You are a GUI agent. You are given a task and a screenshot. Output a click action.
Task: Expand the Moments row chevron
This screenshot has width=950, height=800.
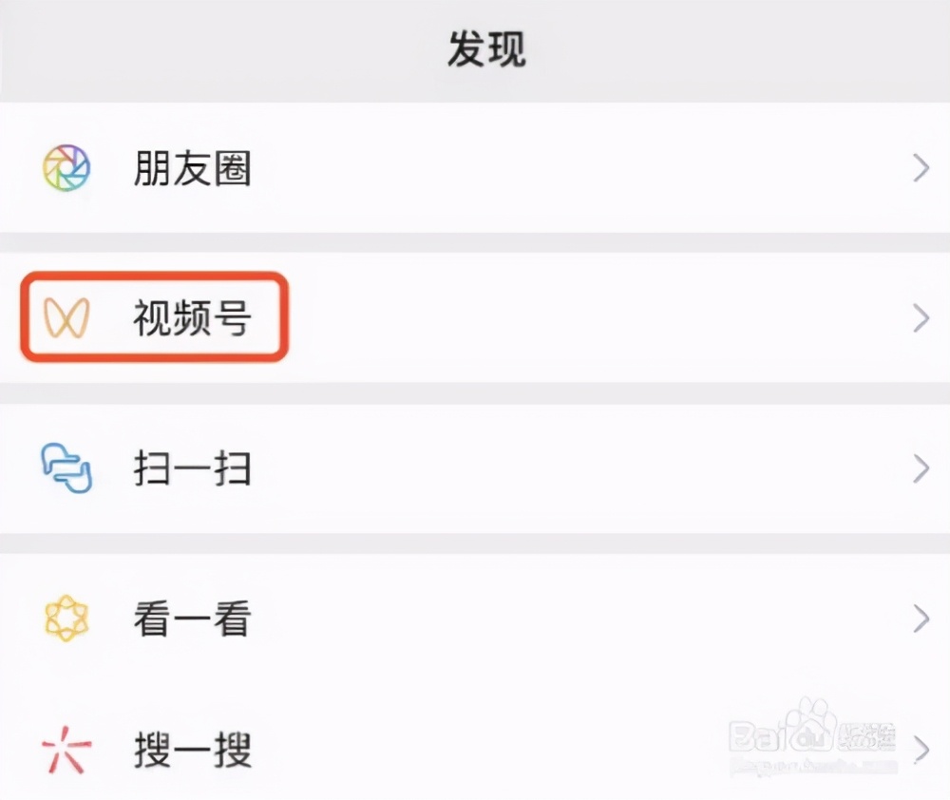pyautogui.click(x=920, y=168)
